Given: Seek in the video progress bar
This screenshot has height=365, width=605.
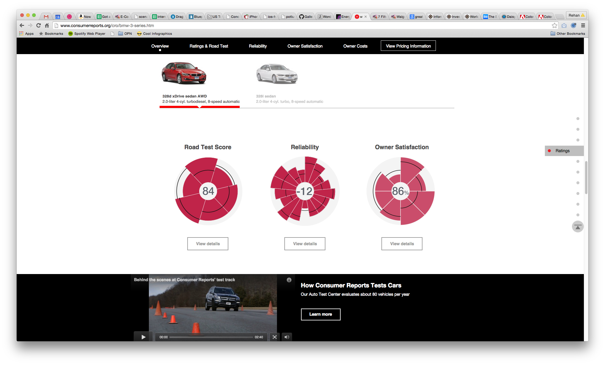Looking at the screenshot, I should 211,337.
